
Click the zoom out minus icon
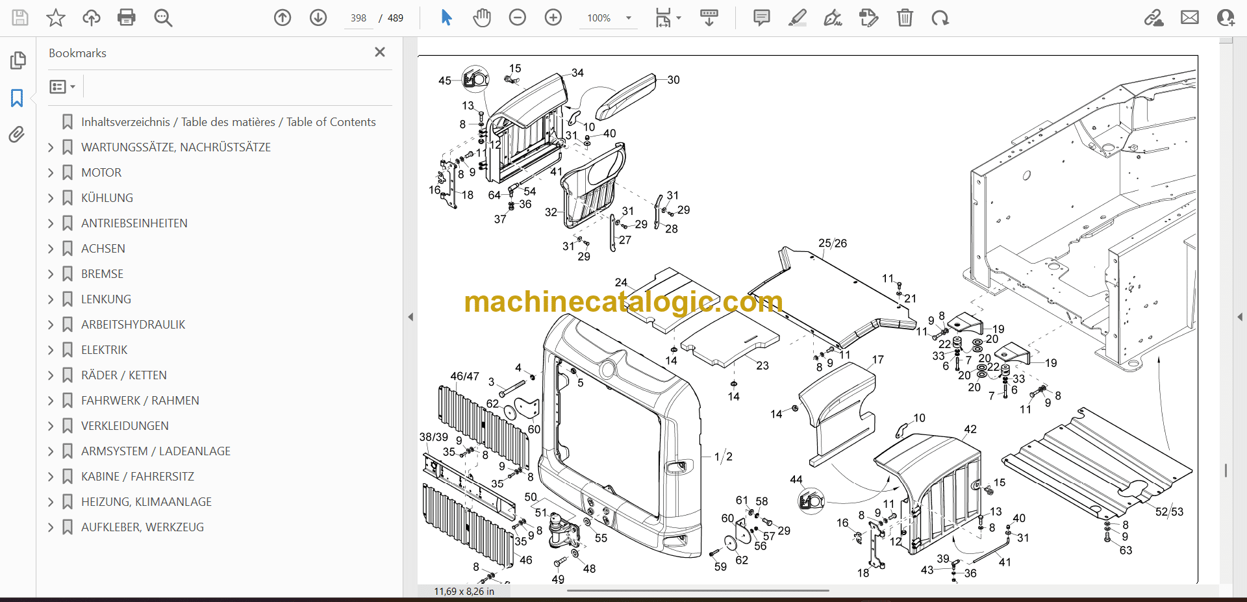click(x=518, y=18)
